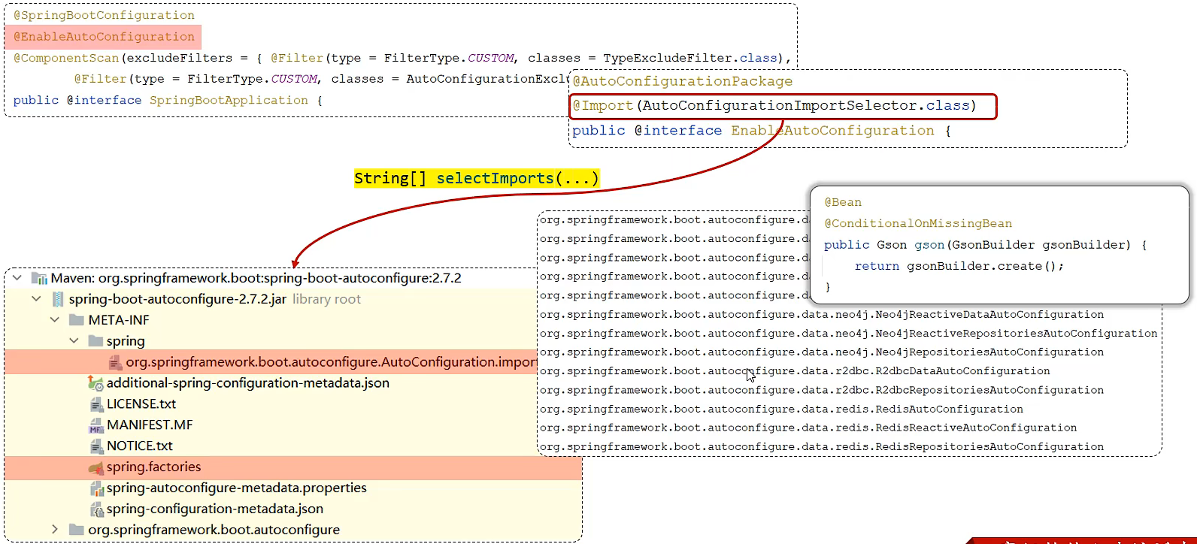Click the additional-spring-configuration-metadata.json file icon

[96, 383]
